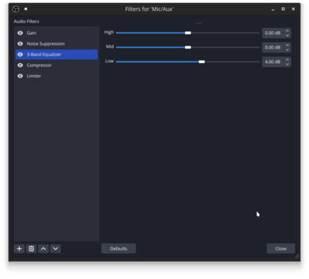The image size is (309, 279).
Task: Increase High dB with up arrow
Action: click(288, 31)
